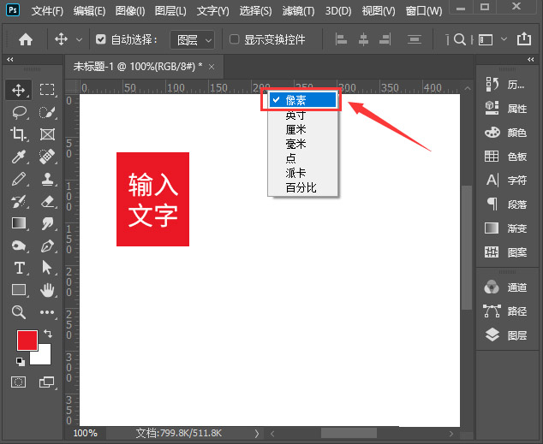Image resolution: width=543 pixels, height=444 pixels.
Task: Click the Home button in options bar
Action: coord(26,39)
